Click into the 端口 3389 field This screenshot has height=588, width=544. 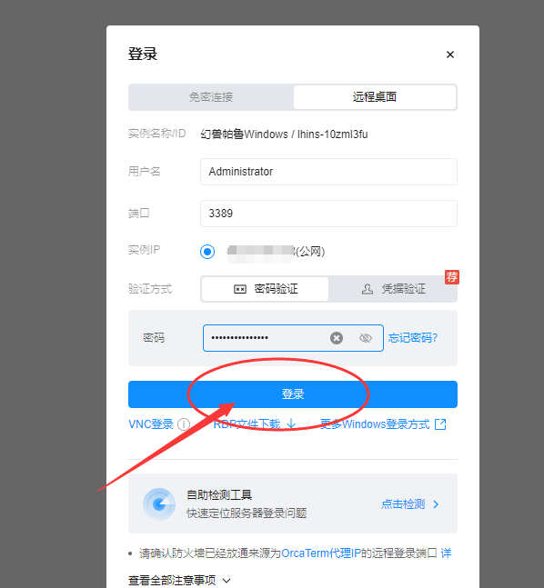coord(328,214)
